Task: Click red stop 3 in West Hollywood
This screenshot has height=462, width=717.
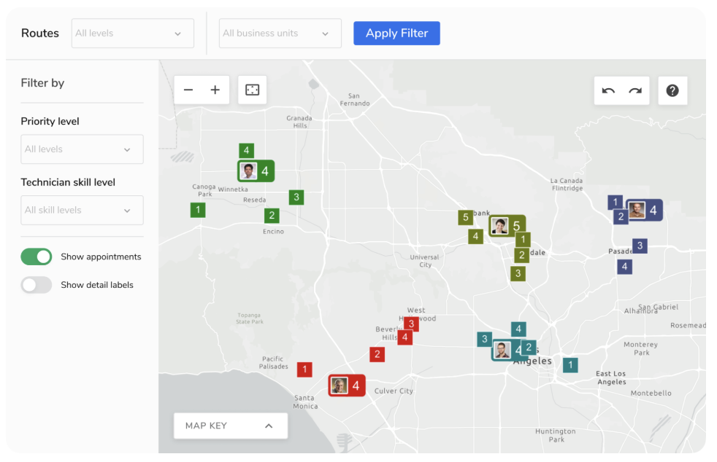Action: (x=411, y=324)
